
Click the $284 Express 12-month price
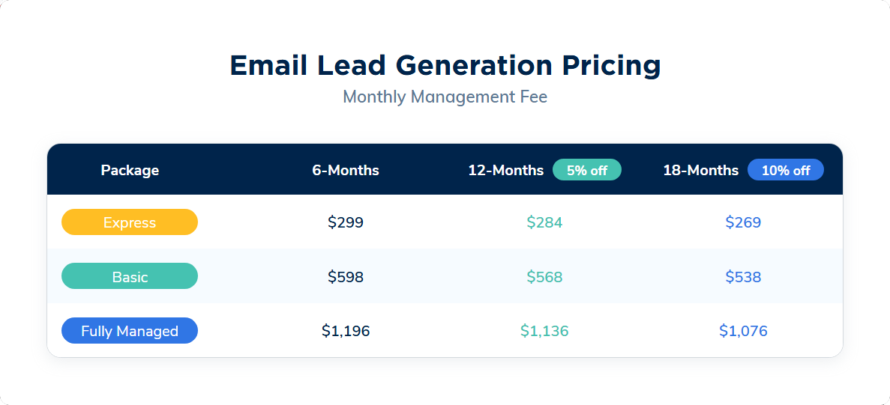(544, 222)
